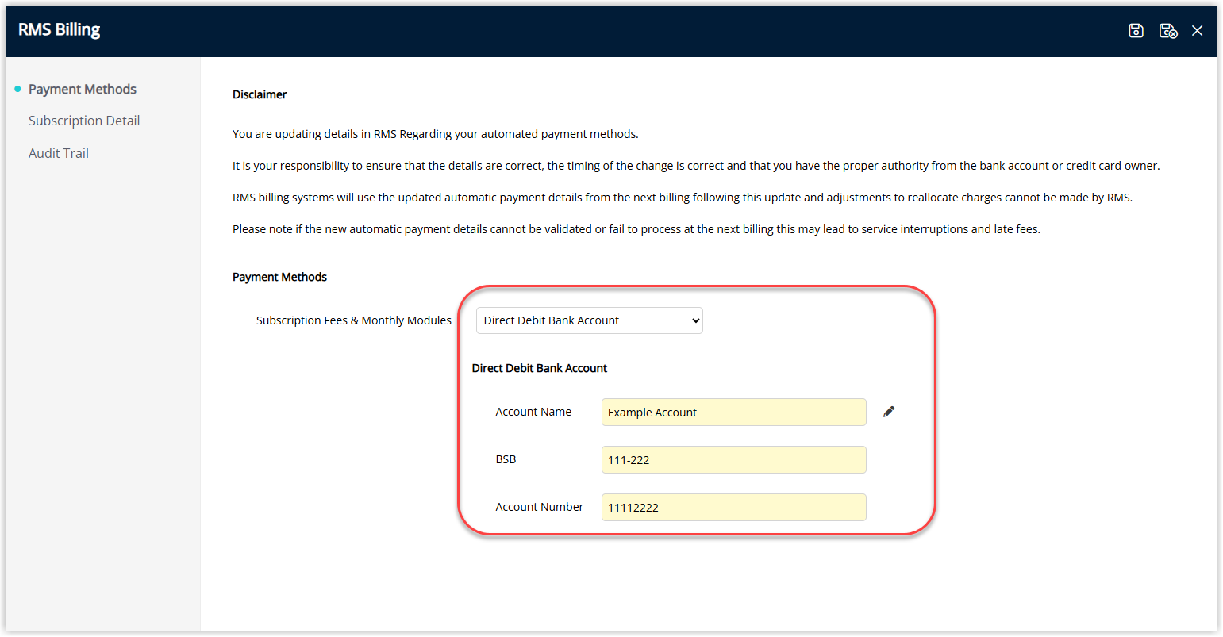Click the Disclaimer heading

[x=260, y=94]
